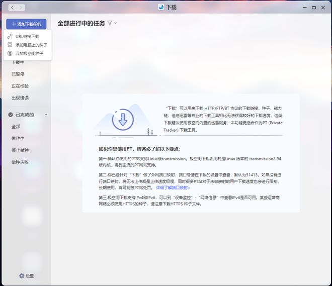The height and width of the screenshot is (286, 332).
Task: Show 已暂停 tasks
Action: pyautogui.click(x=18, y=74)
